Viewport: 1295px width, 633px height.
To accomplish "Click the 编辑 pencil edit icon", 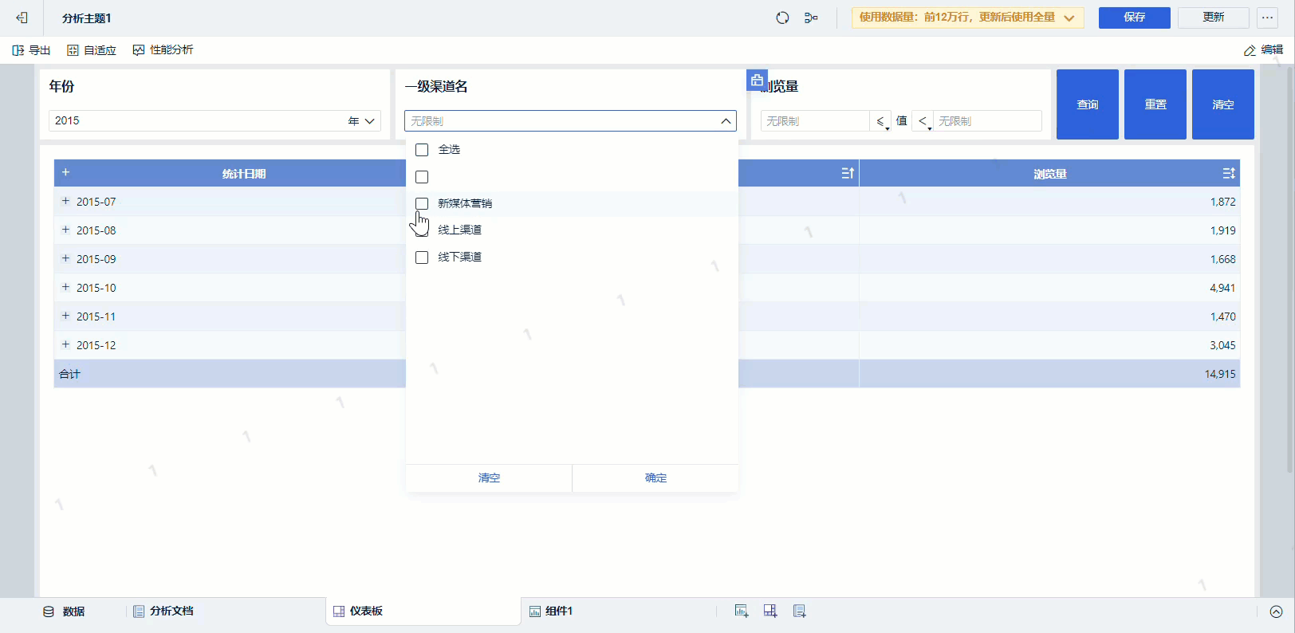I will [x=1250, y=50].
